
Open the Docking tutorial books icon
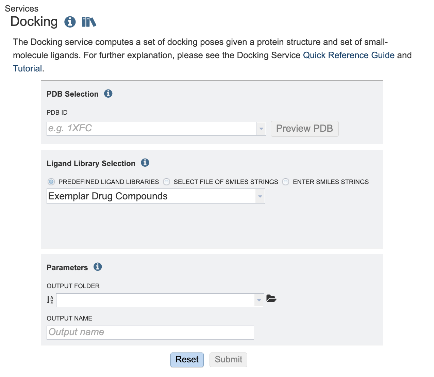coord(89,22)
